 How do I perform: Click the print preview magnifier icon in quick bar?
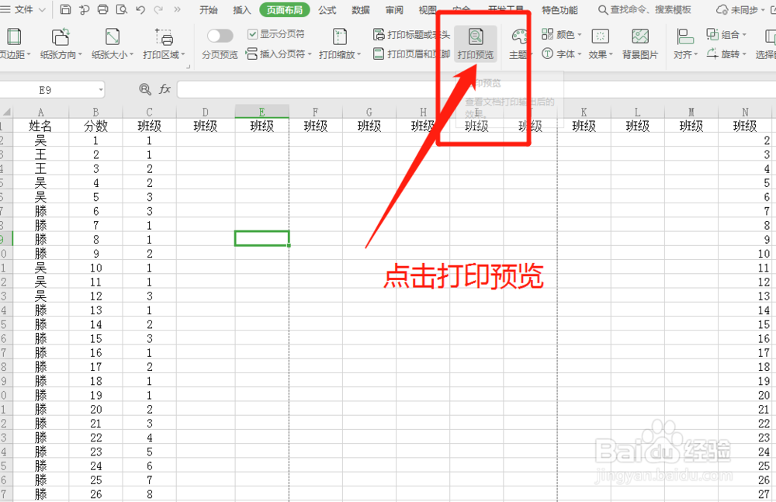tap(122, 9)
